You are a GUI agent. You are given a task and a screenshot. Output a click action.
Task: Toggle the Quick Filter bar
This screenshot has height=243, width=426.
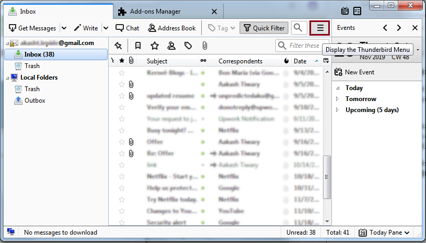[x=264, y=28]
